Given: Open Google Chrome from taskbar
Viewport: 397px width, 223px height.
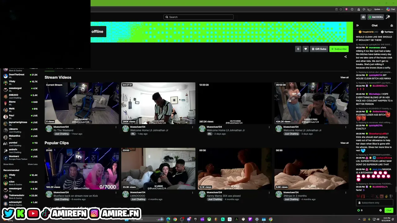Looking at the screenshot, I should pos(175,219).
